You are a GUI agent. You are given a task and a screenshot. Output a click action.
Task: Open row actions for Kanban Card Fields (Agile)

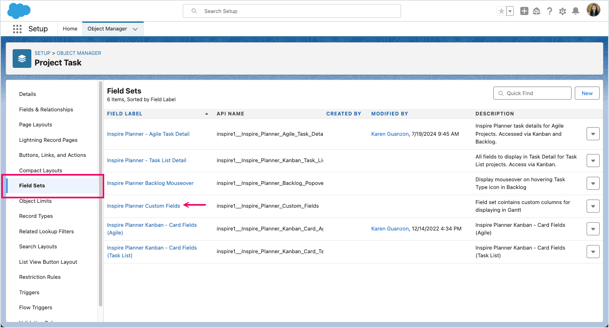click(593, 229)
